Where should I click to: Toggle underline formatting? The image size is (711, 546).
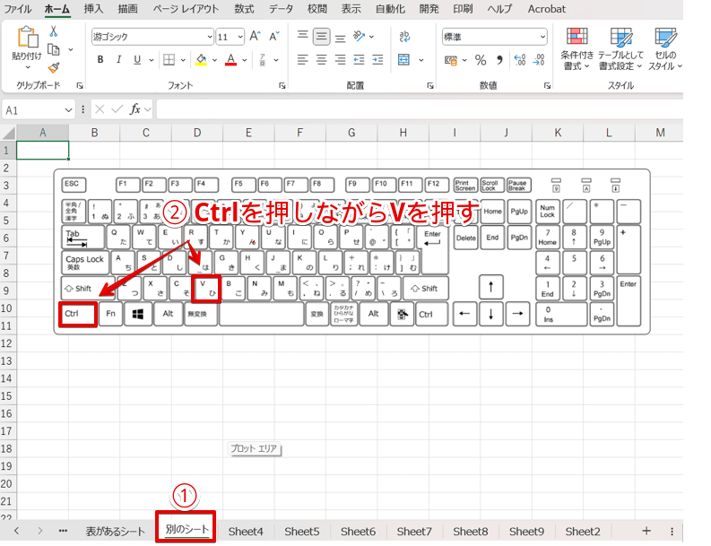point(137,59)
